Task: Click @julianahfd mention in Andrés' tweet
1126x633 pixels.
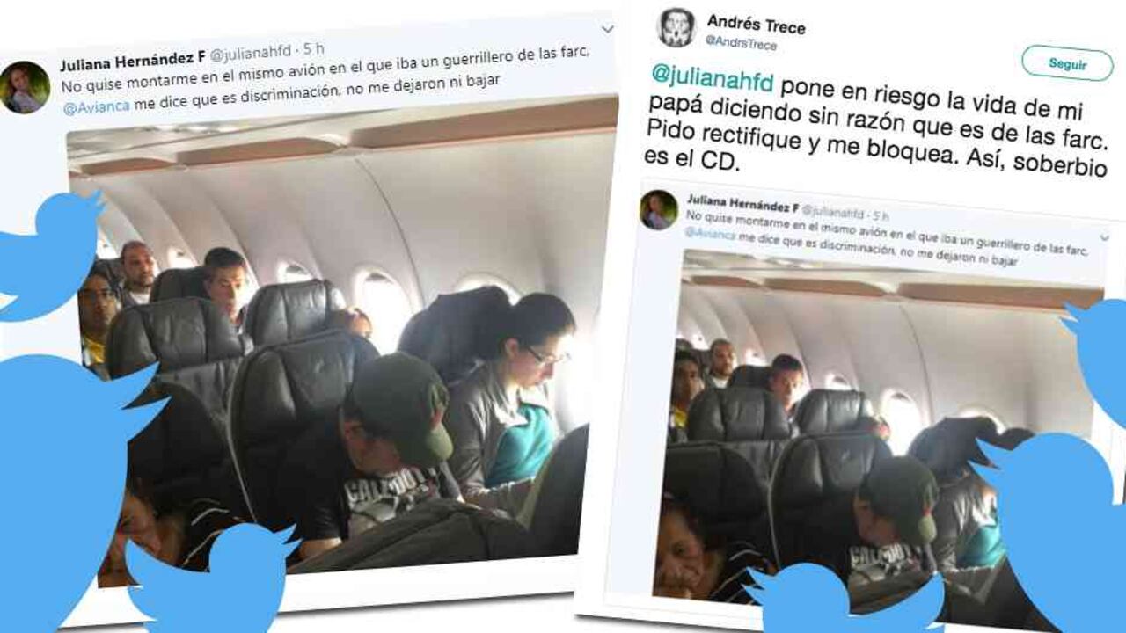Action: tap(713, 82)
